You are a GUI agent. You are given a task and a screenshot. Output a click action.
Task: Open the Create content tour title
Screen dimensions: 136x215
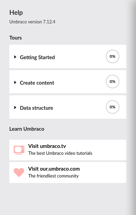click(x=37, y=83)
